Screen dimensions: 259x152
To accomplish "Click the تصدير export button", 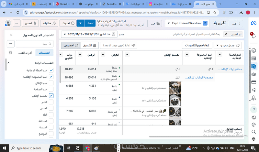I will click(x=30, y=23).
